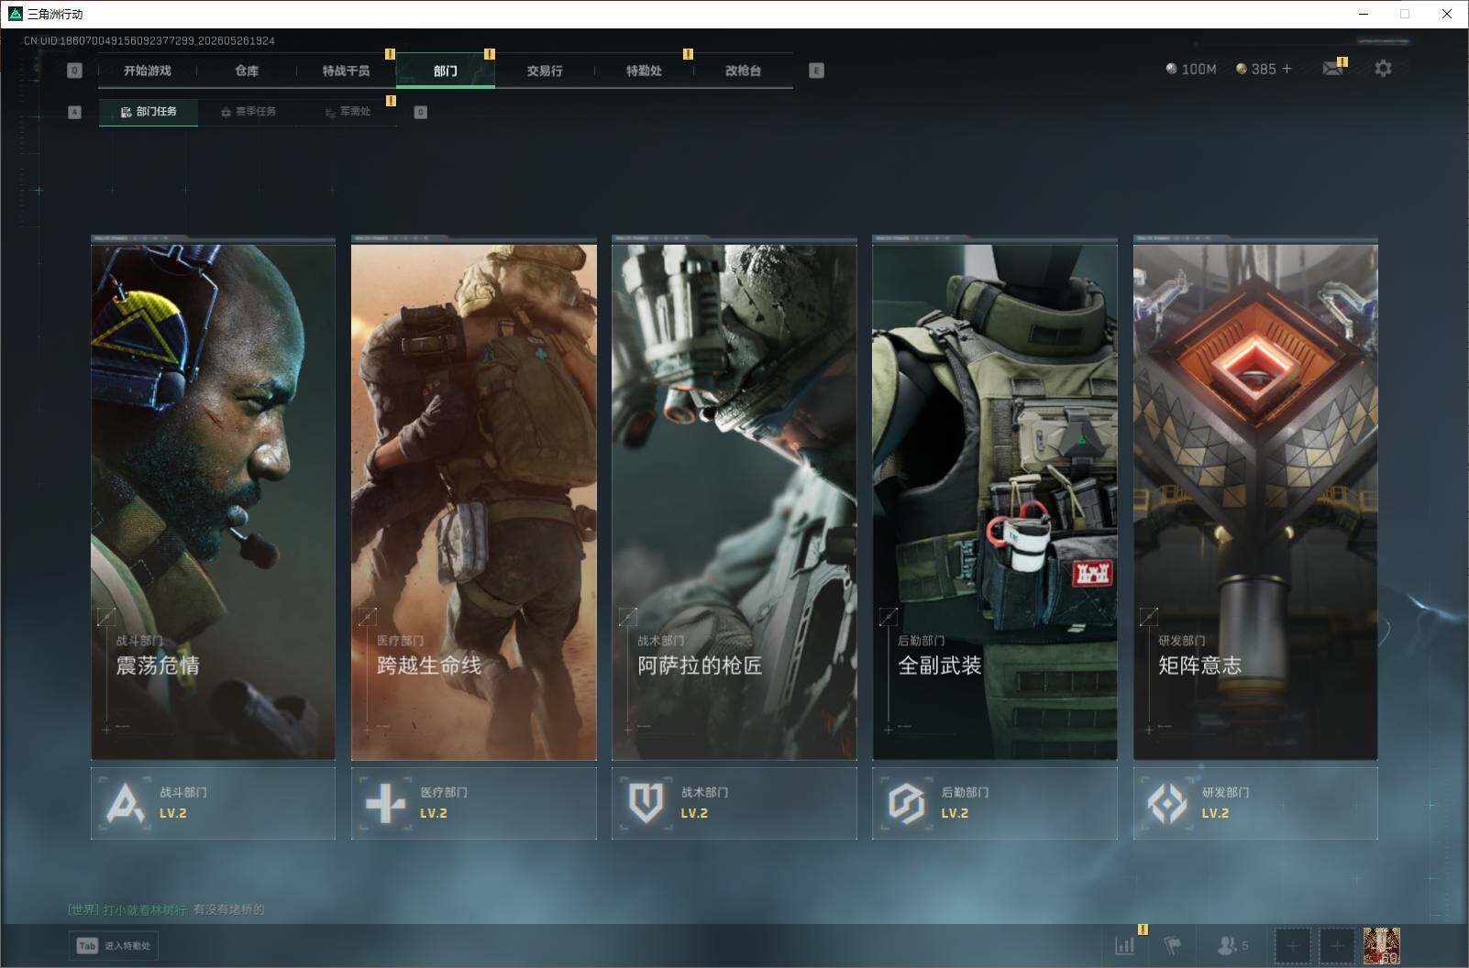Click the corner arrow icon above 阿萨拉的枪匠
The width and height of the screenshot is (1469, 968).
click(x=627, y=617)
